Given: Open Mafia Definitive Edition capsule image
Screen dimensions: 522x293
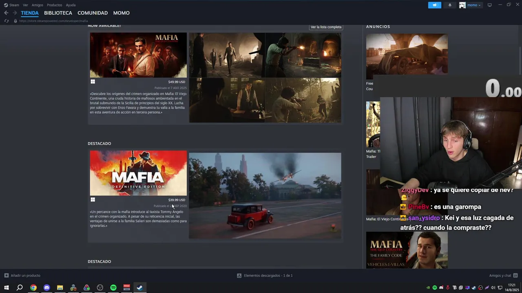Looking at the screenshot, I should [138, 173].
